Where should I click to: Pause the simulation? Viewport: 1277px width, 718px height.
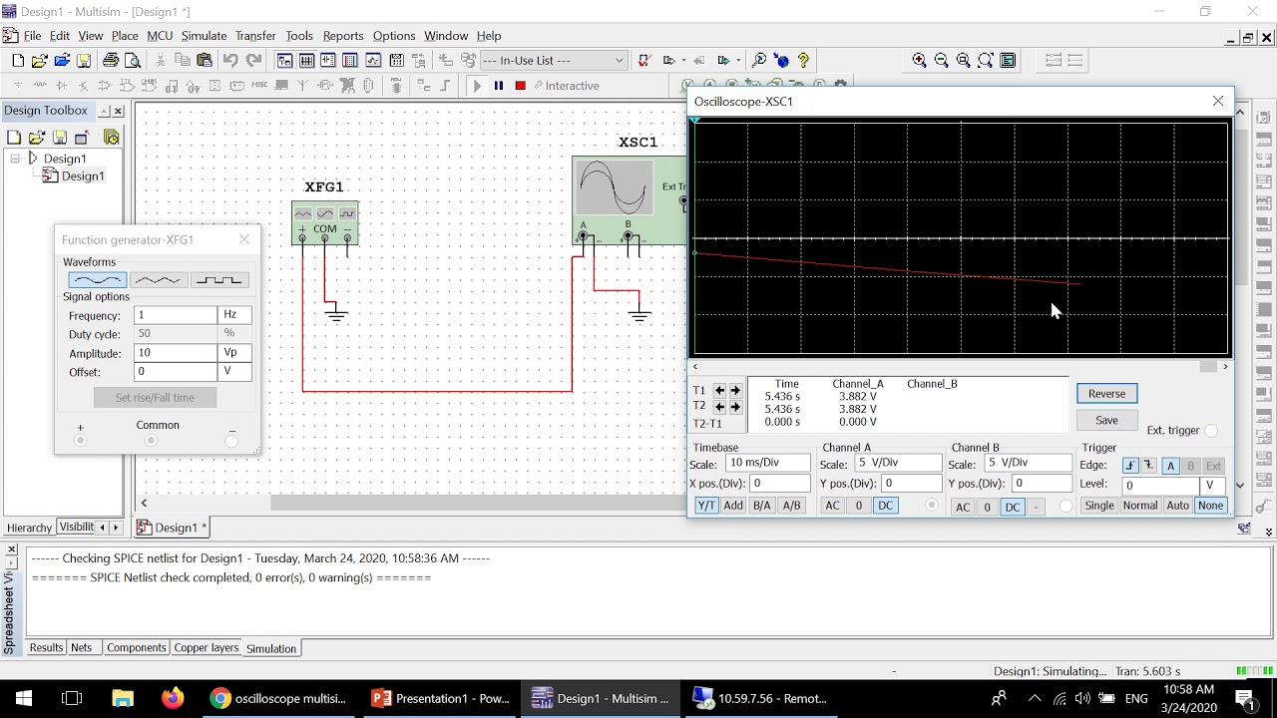click(499, 86)
